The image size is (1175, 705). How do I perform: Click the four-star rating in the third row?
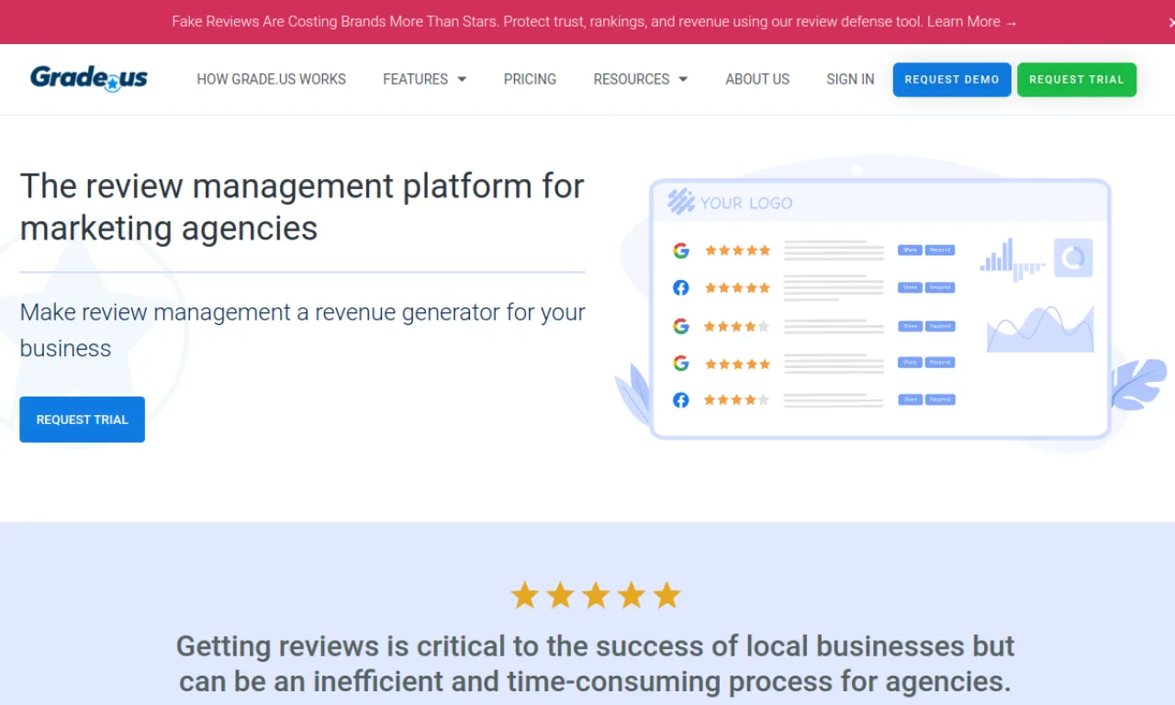point(737,326)
